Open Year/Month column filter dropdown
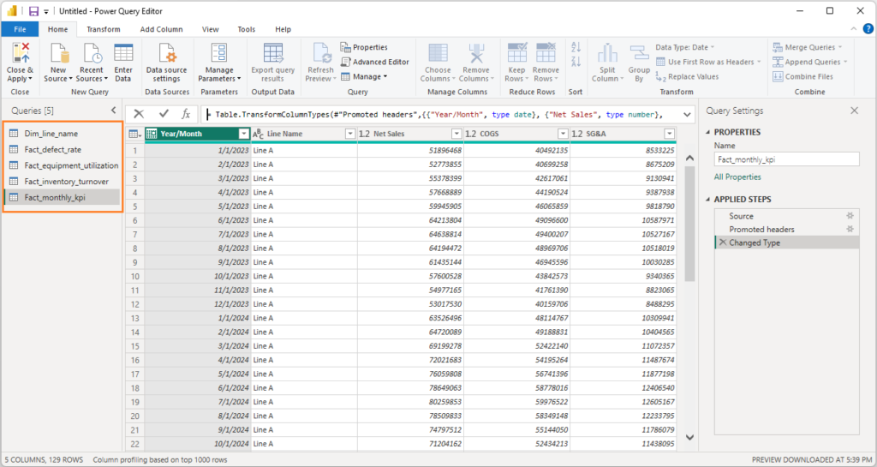Screen dimensions: 877x467 [x=243, y=134]
